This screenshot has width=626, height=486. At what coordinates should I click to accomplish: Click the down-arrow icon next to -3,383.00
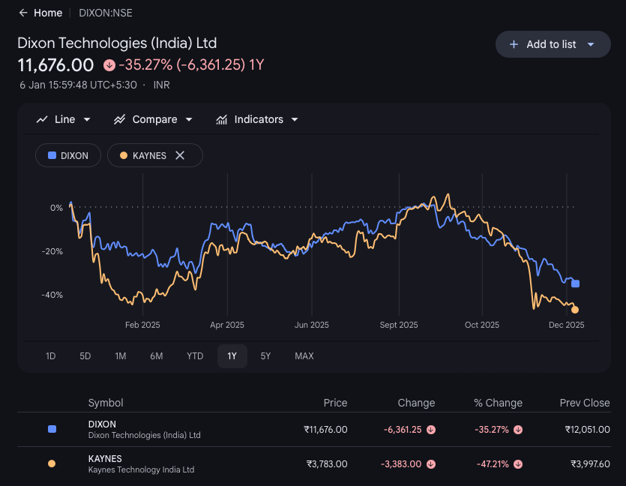tap(431, 464)
